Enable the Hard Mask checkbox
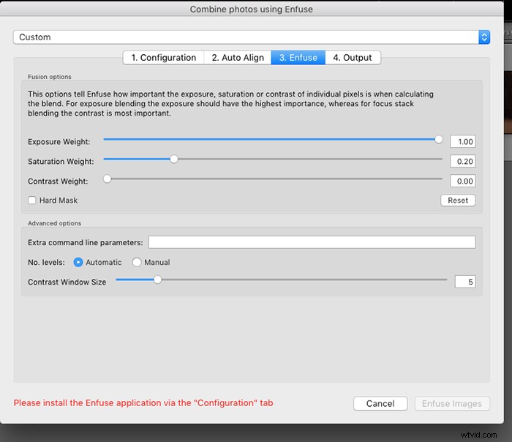Image resolution: width=512 pixels, height=442 pixels. point(32,201)
